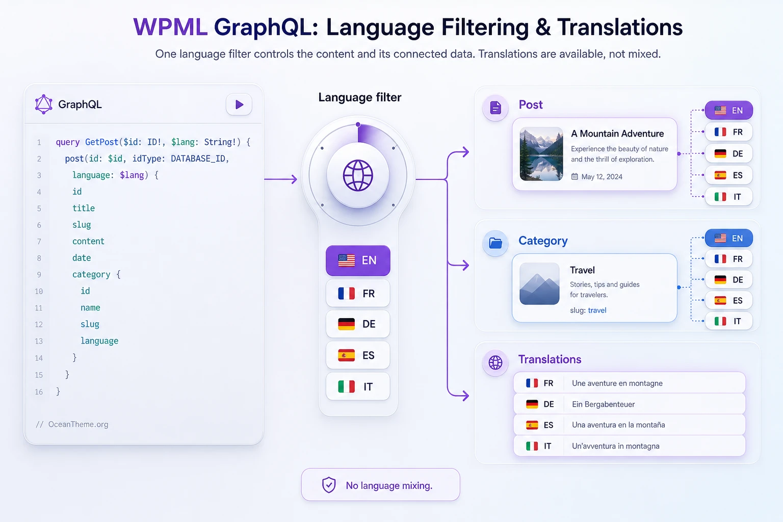Click 'A Mountain Adventure' post title
783x522 pixels.
click(617, 134)
